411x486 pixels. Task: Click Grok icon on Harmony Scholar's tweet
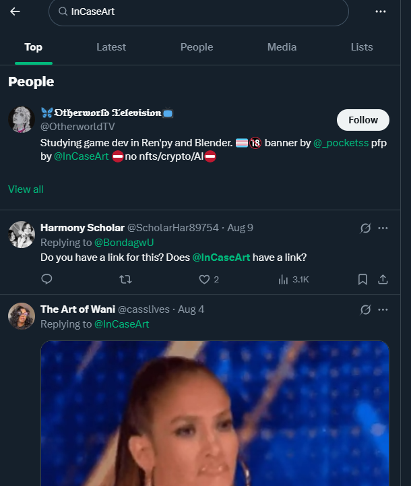[365, 228]
